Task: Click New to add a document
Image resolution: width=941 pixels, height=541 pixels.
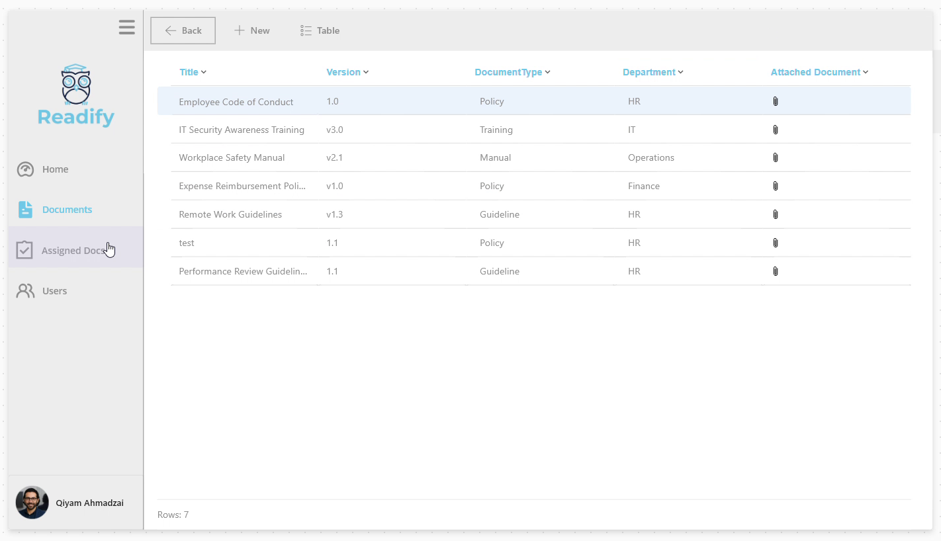Action: (252, 30)
